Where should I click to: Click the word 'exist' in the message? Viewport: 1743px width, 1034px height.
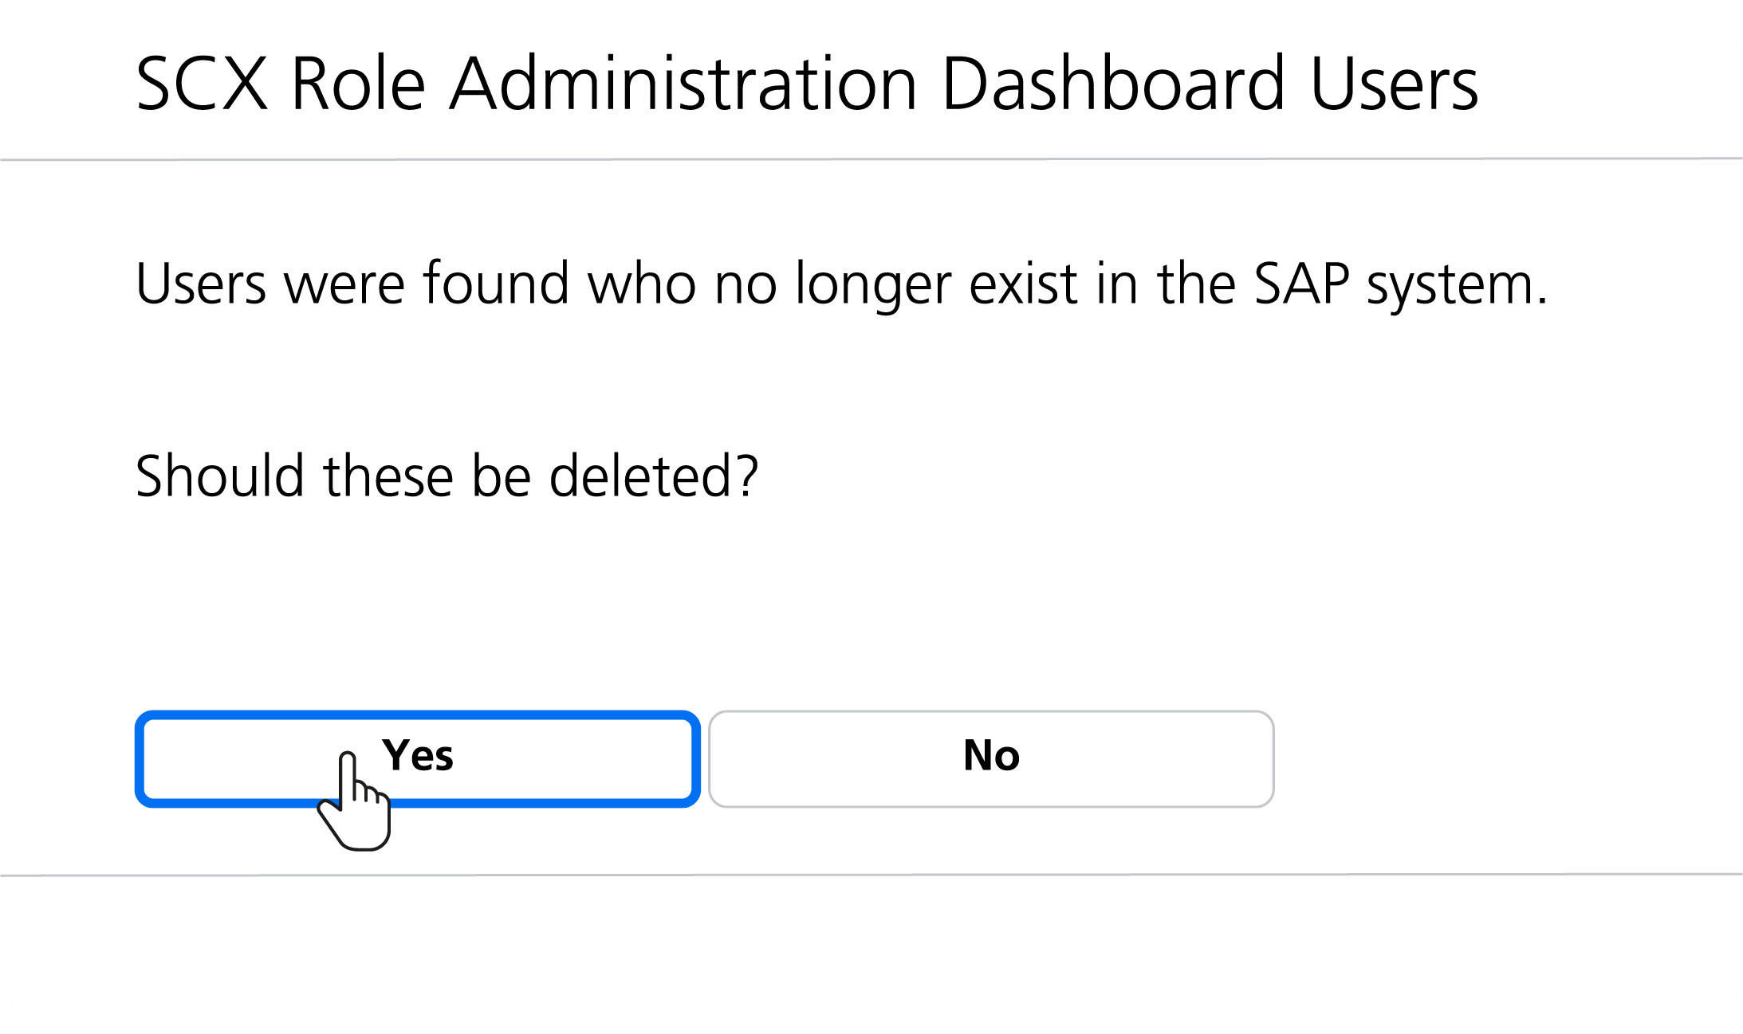(1022, 284)
